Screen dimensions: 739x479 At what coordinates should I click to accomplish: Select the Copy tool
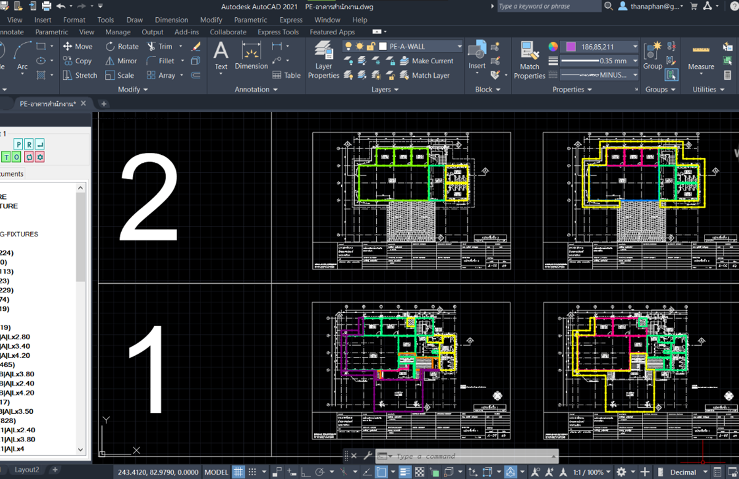coord(77,61)
